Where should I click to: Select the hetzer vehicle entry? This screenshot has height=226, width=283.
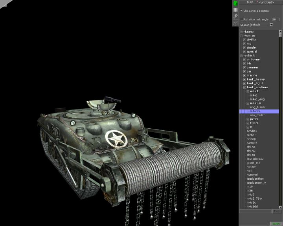[x=251, y=167]
